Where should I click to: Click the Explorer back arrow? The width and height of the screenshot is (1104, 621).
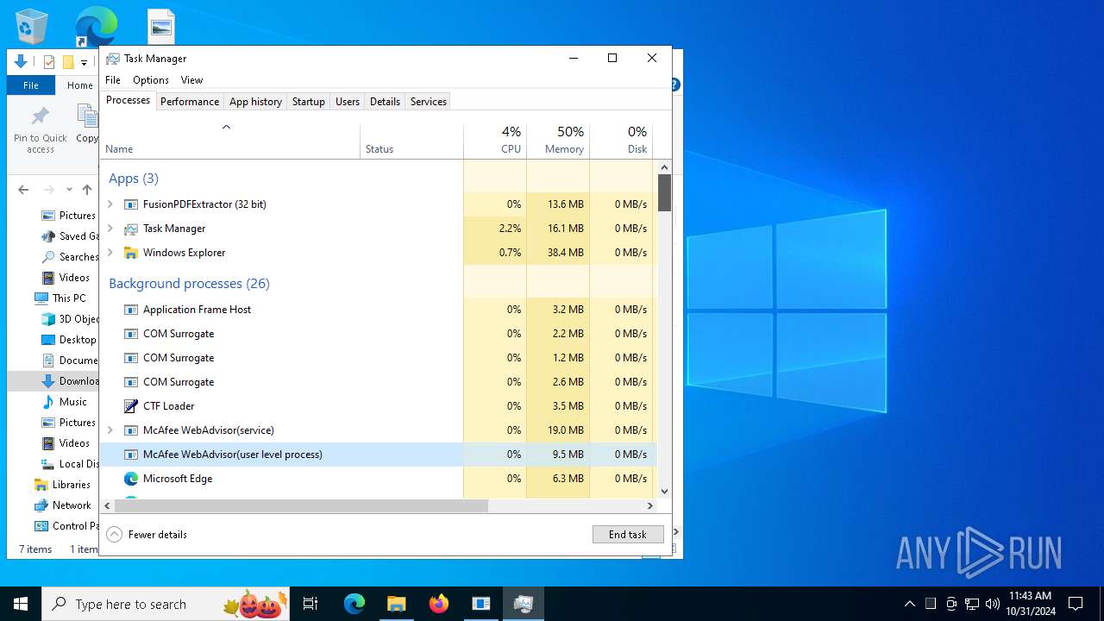23,190
